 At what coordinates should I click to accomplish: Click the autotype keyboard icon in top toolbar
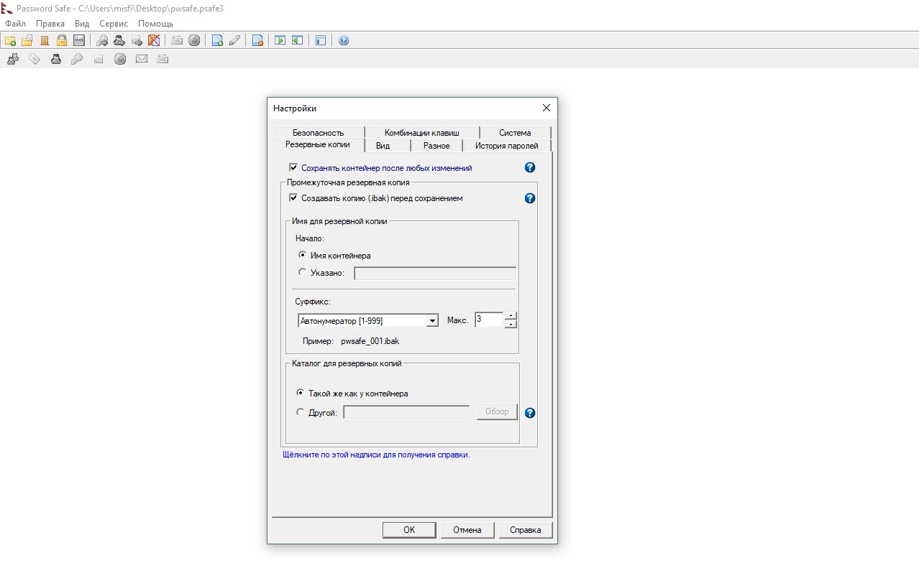pos(177,40)
